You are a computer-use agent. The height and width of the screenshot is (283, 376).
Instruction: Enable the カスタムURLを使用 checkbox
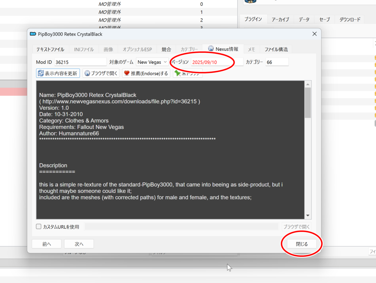(39, 226)
